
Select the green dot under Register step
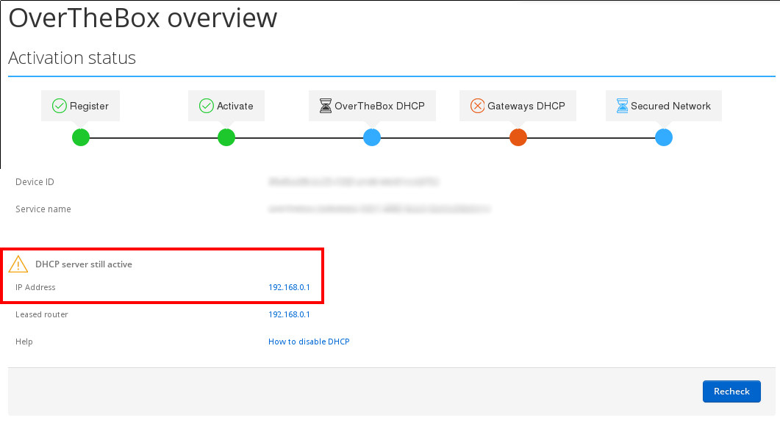click(x=81, y=137)
